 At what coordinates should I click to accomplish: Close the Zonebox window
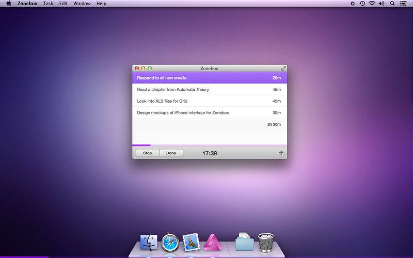click(x=137, y=68)
